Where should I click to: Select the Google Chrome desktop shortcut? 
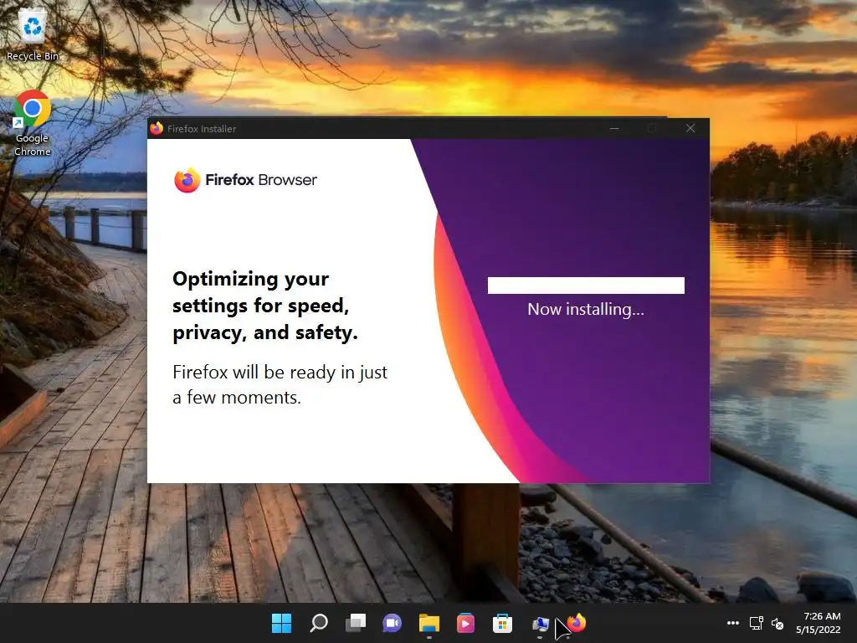(33, 124)
